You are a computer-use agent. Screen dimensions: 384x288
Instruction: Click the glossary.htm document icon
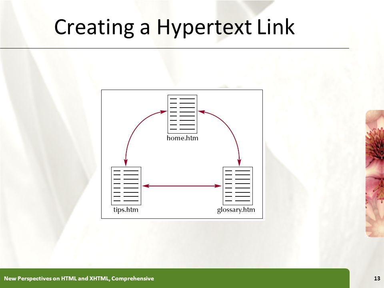[238, 186]
